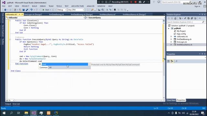The height and width of the screenshot is (116, 207).
Task: Switch to frmDataBarang.vb tab
Action: tap(56, 15)
